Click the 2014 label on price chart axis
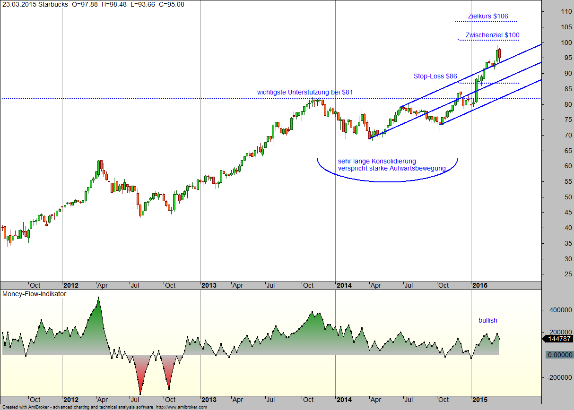Viewport: 574px width, 410px height. point(344,285)
